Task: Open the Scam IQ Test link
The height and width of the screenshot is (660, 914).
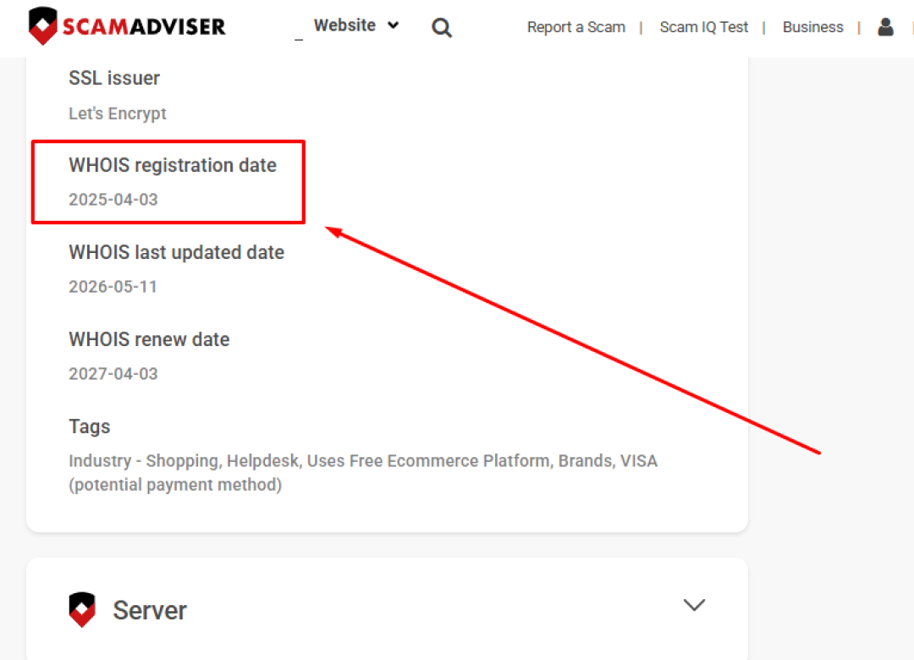Action: pyautogui.click(x=703, y=27)
